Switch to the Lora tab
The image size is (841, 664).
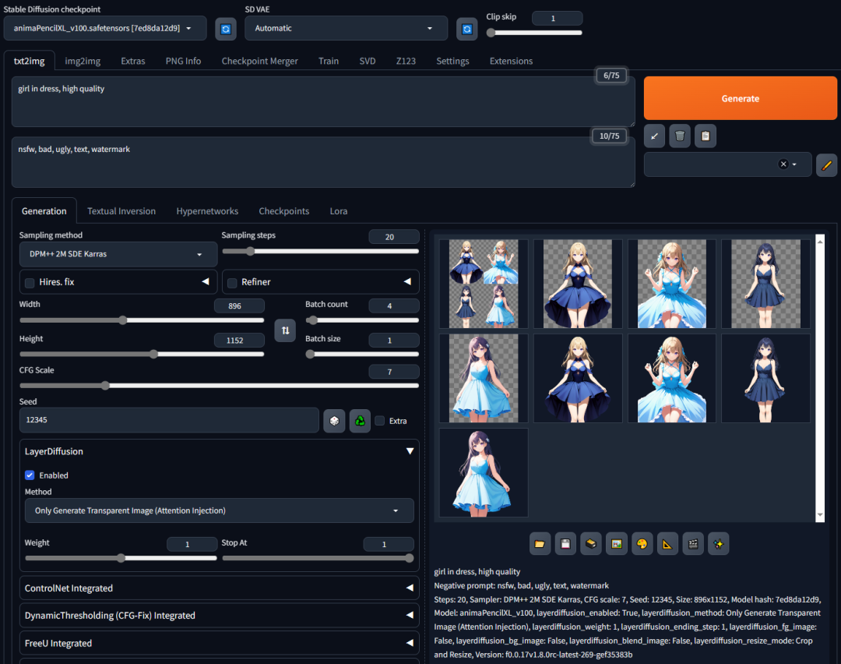pos(338,210)
